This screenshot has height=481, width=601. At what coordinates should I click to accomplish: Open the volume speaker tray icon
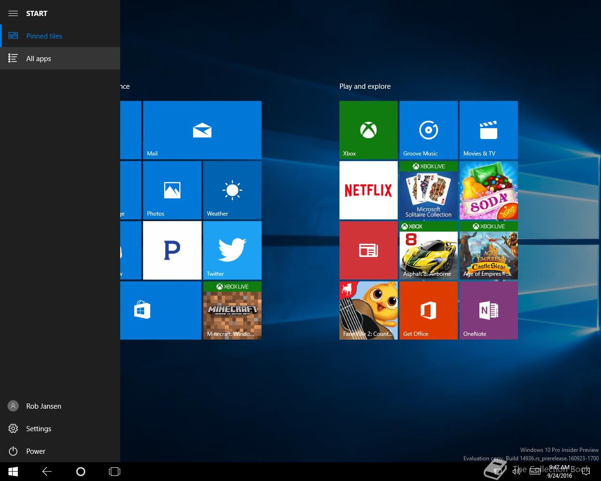click(x=516, y=471)
